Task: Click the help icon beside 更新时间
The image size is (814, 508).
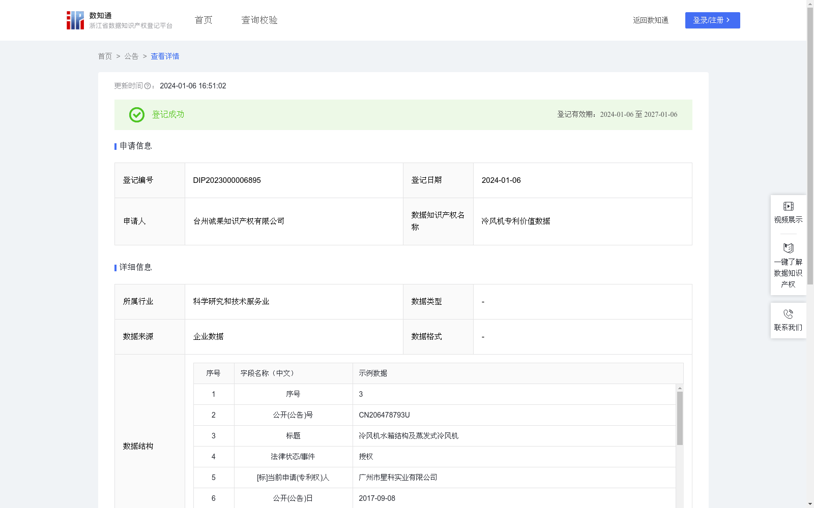Action: [148, 86]
